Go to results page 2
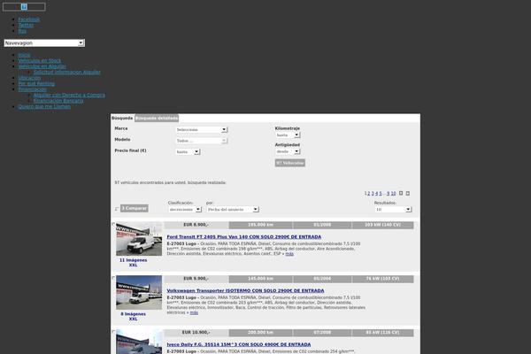Image resolution: width=531 pixels, height=354 pixels. [369, 194]
